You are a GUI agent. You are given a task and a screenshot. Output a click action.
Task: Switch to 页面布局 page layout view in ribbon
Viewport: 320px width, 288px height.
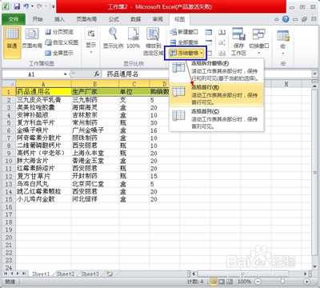pyautogui.click(x=32, y=38)
